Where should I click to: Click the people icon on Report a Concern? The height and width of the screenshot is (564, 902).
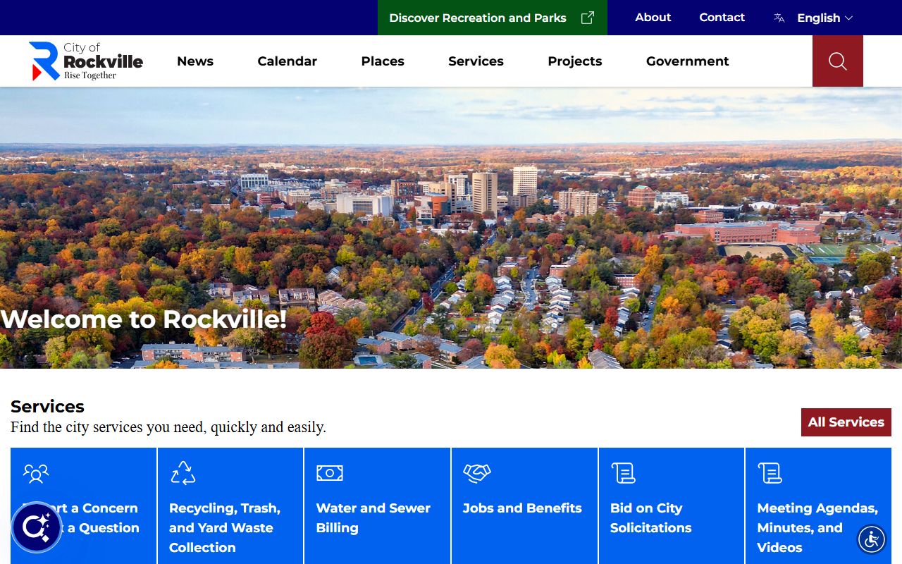pyautogui.click(x=36, y=473)
